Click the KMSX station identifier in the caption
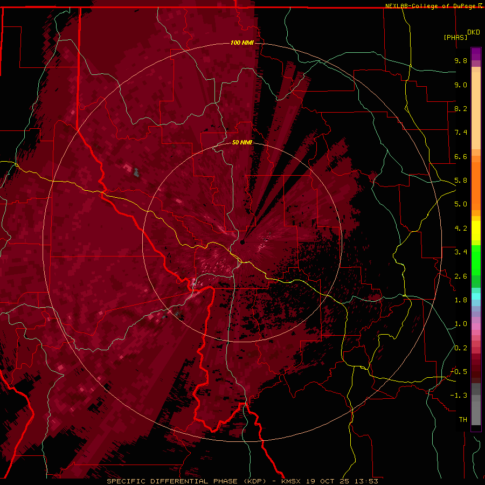The width and height of the screenshot is (485, 485). [x=291, y=481]
